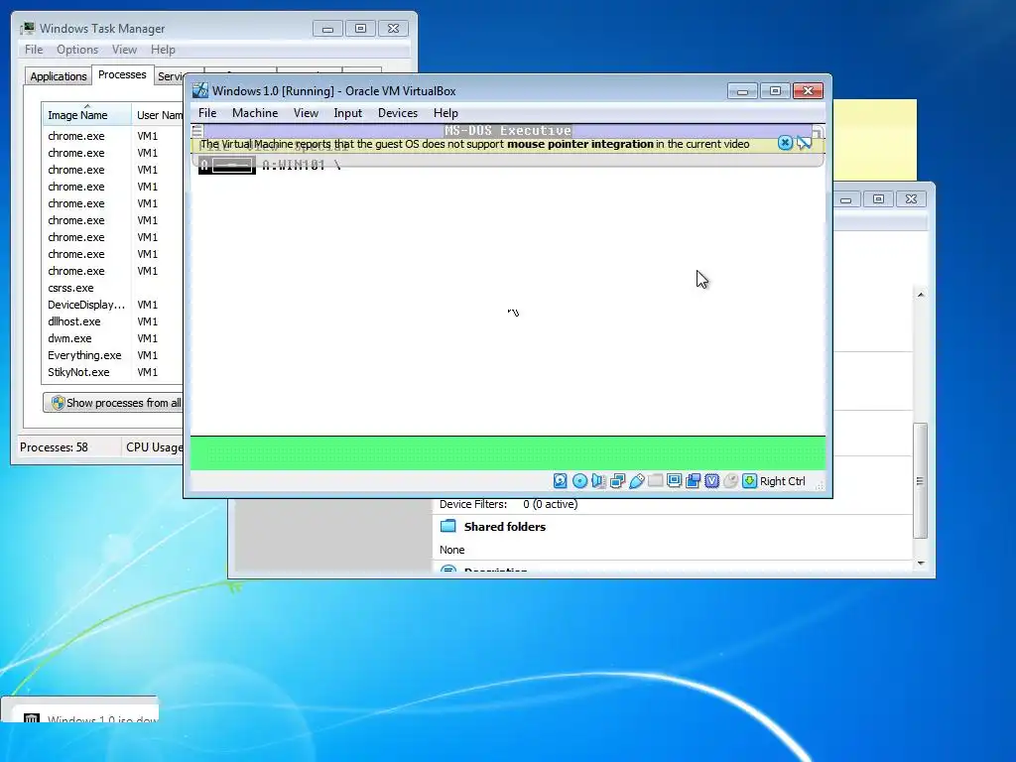Click the optical disc indicator icon
Screen dimensions: 1016x762
click(x=579, y=481)
